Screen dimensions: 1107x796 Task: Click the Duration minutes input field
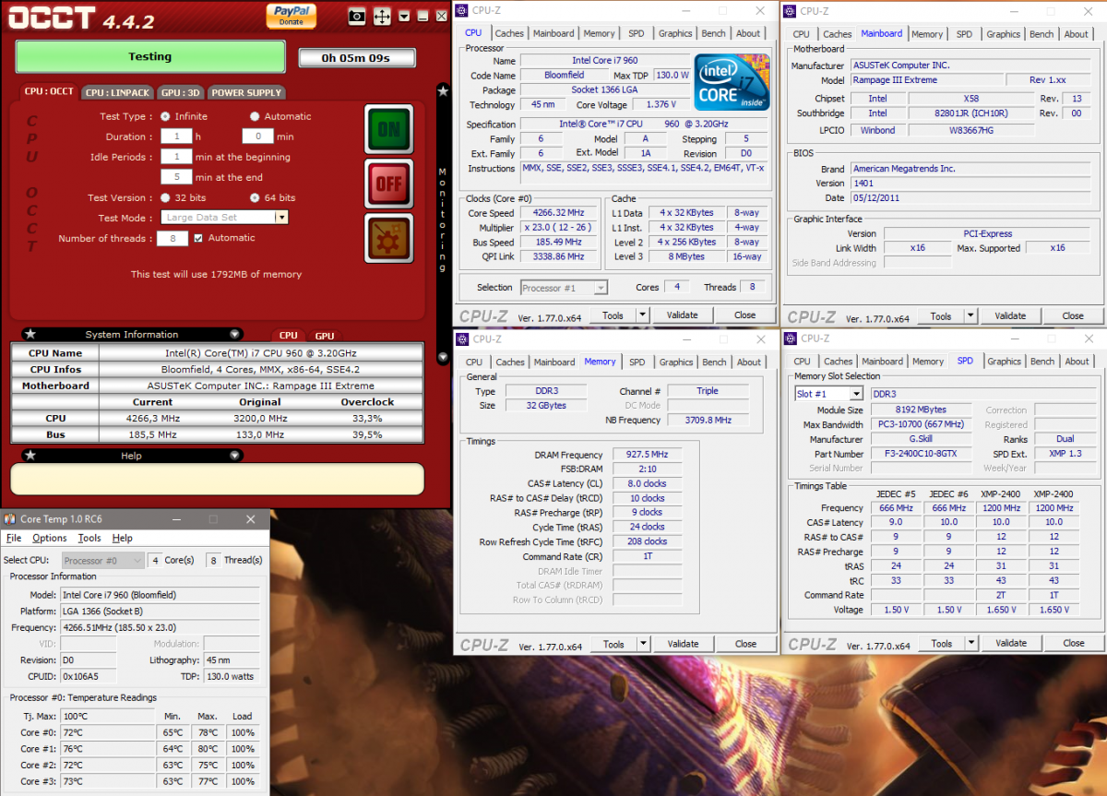(x=257, y=137)
